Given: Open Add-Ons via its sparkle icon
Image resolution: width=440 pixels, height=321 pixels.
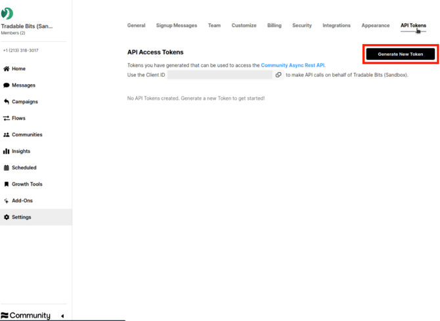Looking at the screenshot, I should [x=7, y=201].
